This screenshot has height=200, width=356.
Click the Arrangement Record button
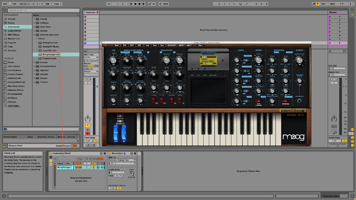(x=139, y=4)
